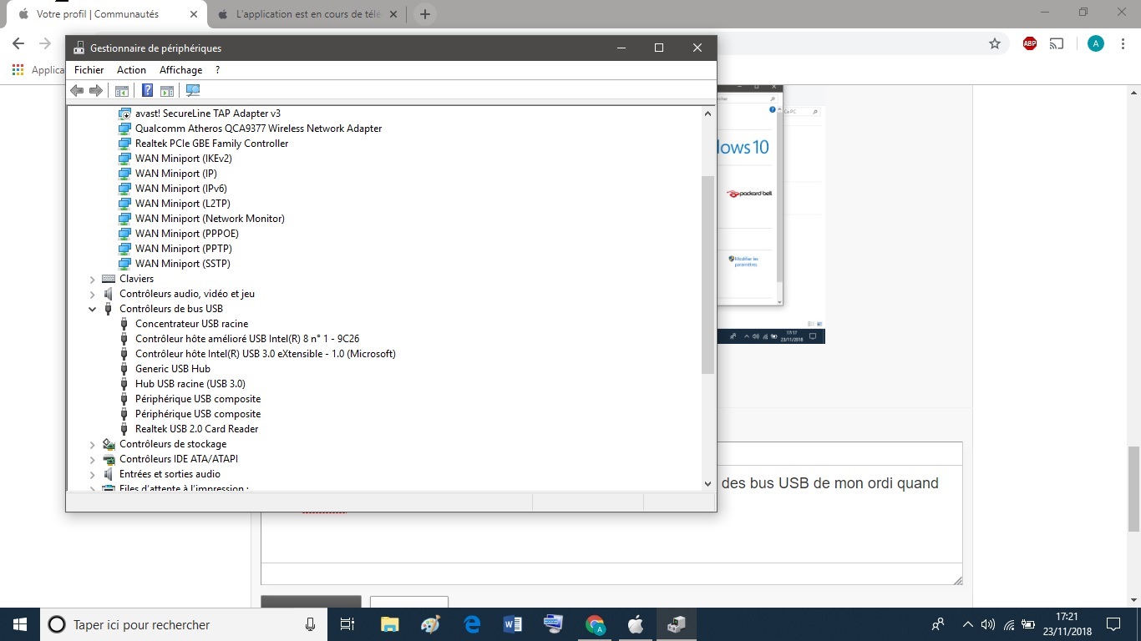Screen dimensions: 1141x641
Task: Show hidden system tray icons chevron
Action: tap(968, 624)
